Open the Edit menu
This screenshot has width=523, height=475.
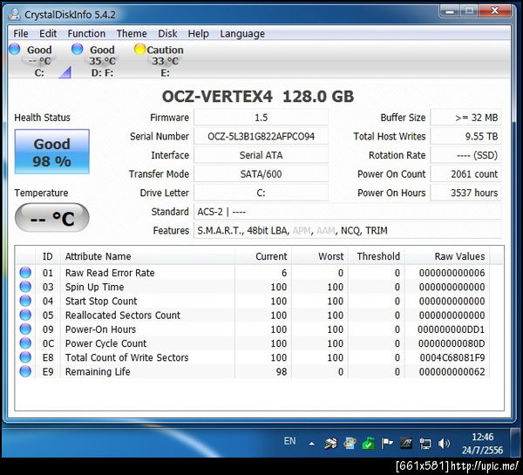click(x=48, y=33)
